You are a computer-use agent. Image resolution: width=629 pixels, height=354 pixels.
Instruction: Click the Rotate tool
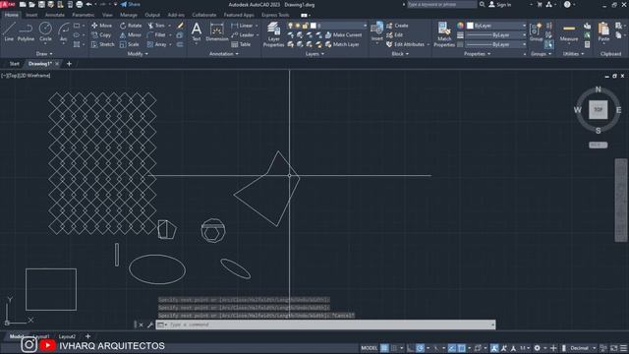(131, 26)
